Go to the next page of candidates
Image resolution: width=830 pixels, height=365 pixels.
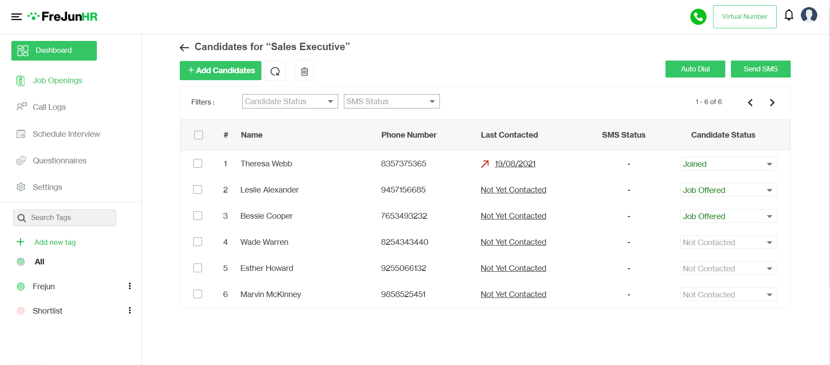coord(772,102)
